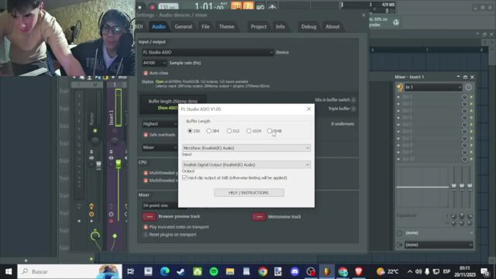496x279 pixels.
Task: Open File Explorer from the taskbar
Action: point(230,272)
